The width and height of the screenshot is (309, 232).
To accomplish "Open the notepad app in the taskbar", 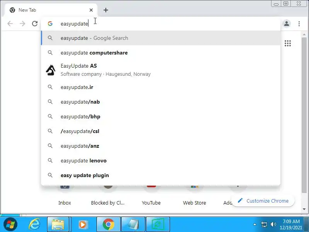I will 133,225.
